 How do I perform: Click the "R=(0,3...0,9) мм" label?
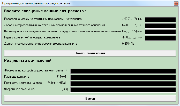point(132,37)
